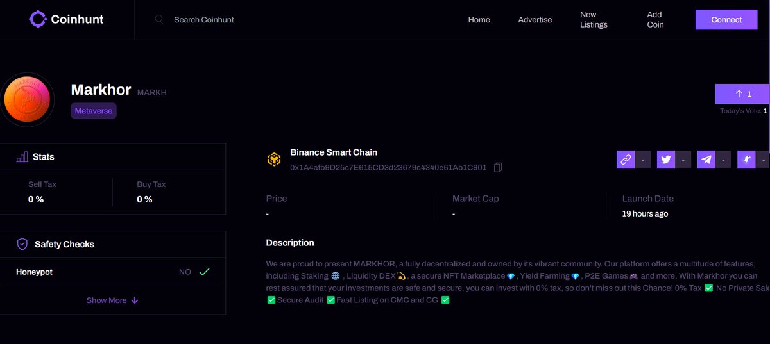
Task: Click the Safety Checks heading text
Action: point(64,244)
